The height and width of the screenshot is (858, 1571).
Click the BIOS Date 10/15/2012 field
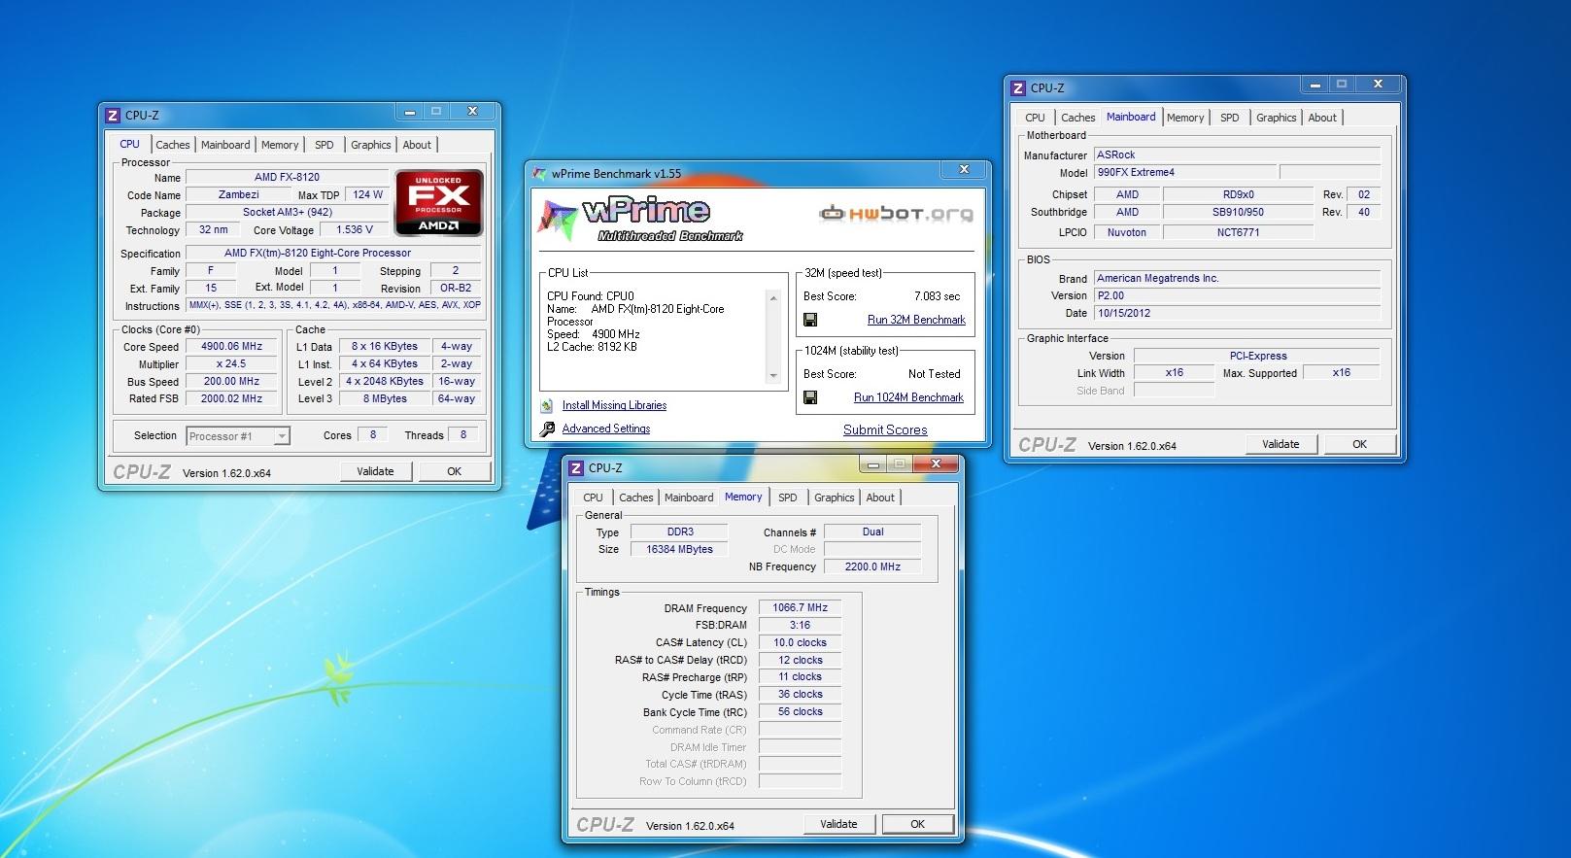[x=1237, y=314]
